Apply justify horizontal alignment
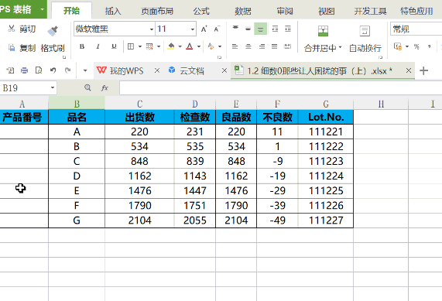442x301 pixels. point(274,46)
